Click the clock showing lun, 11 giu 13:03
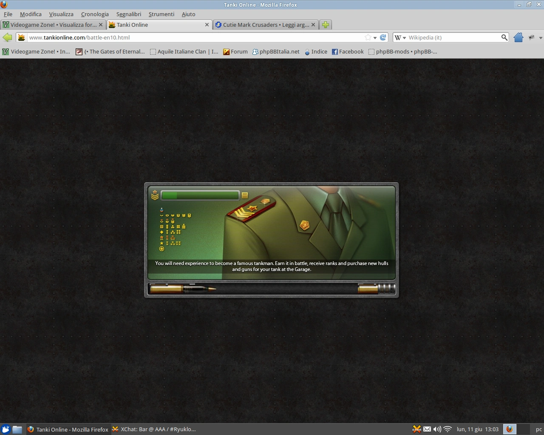The height and width of the screenshot is (435, 544). (x=478, y=429)
